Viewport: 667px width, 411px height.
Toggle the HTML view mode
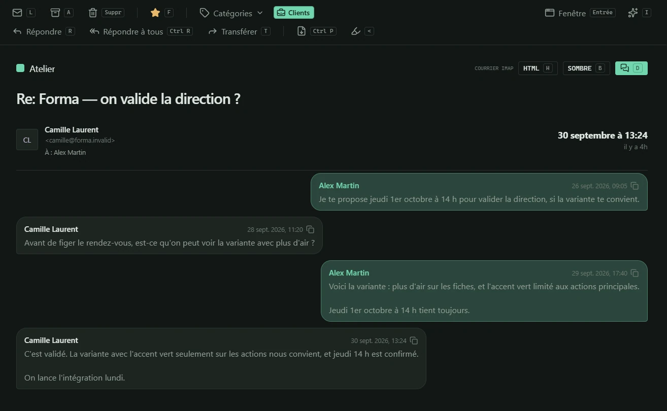tap(538, 68)
